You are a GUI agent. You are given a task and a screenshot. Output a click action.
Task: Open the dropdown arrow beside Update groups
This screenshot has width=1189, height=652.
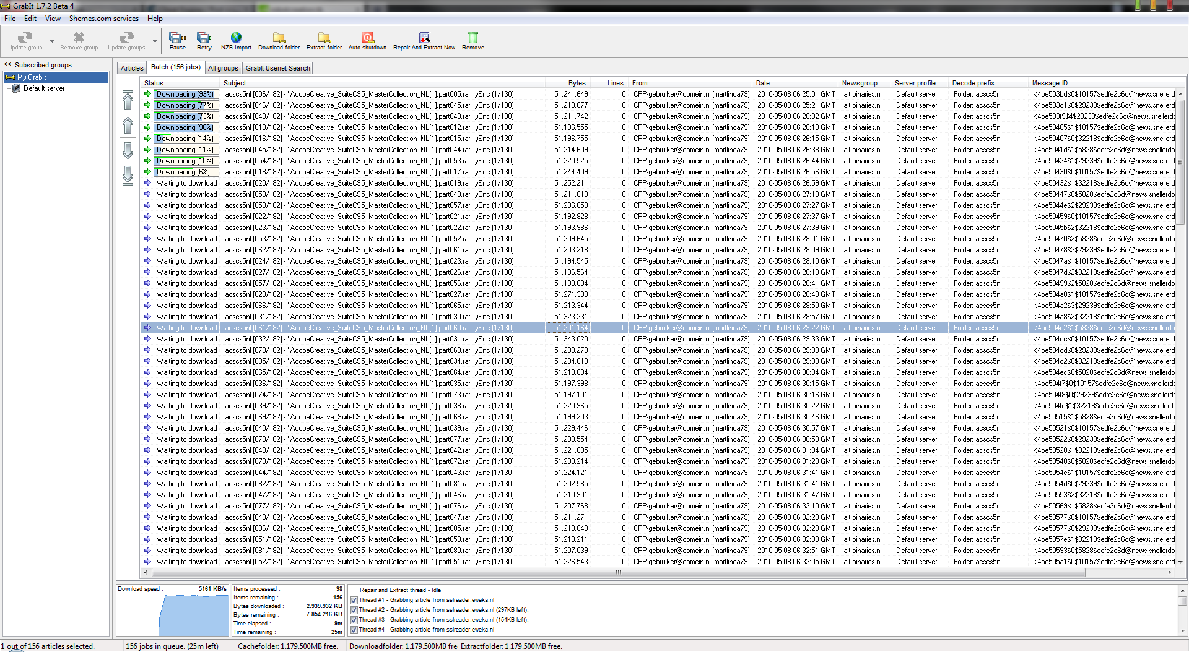[155, 41]
